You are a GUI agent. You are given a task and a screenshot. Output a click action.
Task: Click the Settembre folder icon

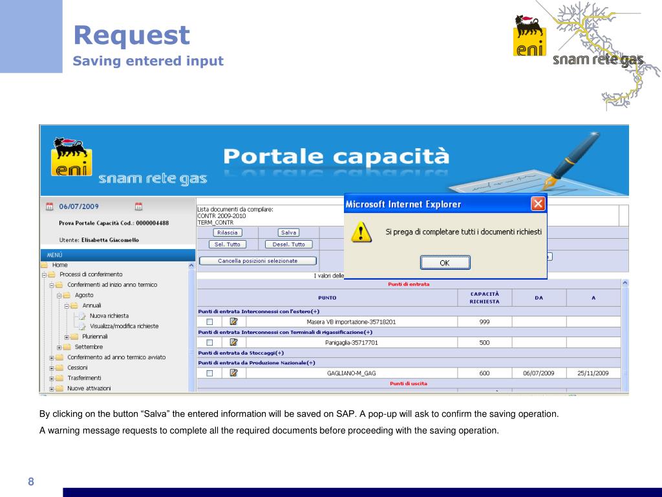point(67,347)
